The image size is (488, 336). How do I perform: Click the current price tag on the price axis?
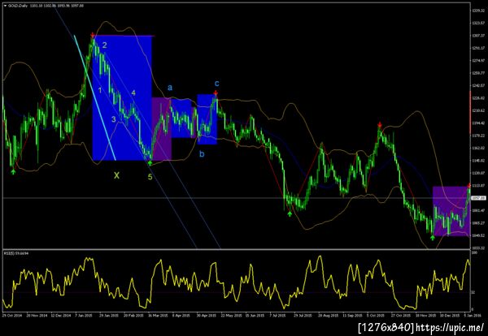pyautogui.click(x=478, y=198)
